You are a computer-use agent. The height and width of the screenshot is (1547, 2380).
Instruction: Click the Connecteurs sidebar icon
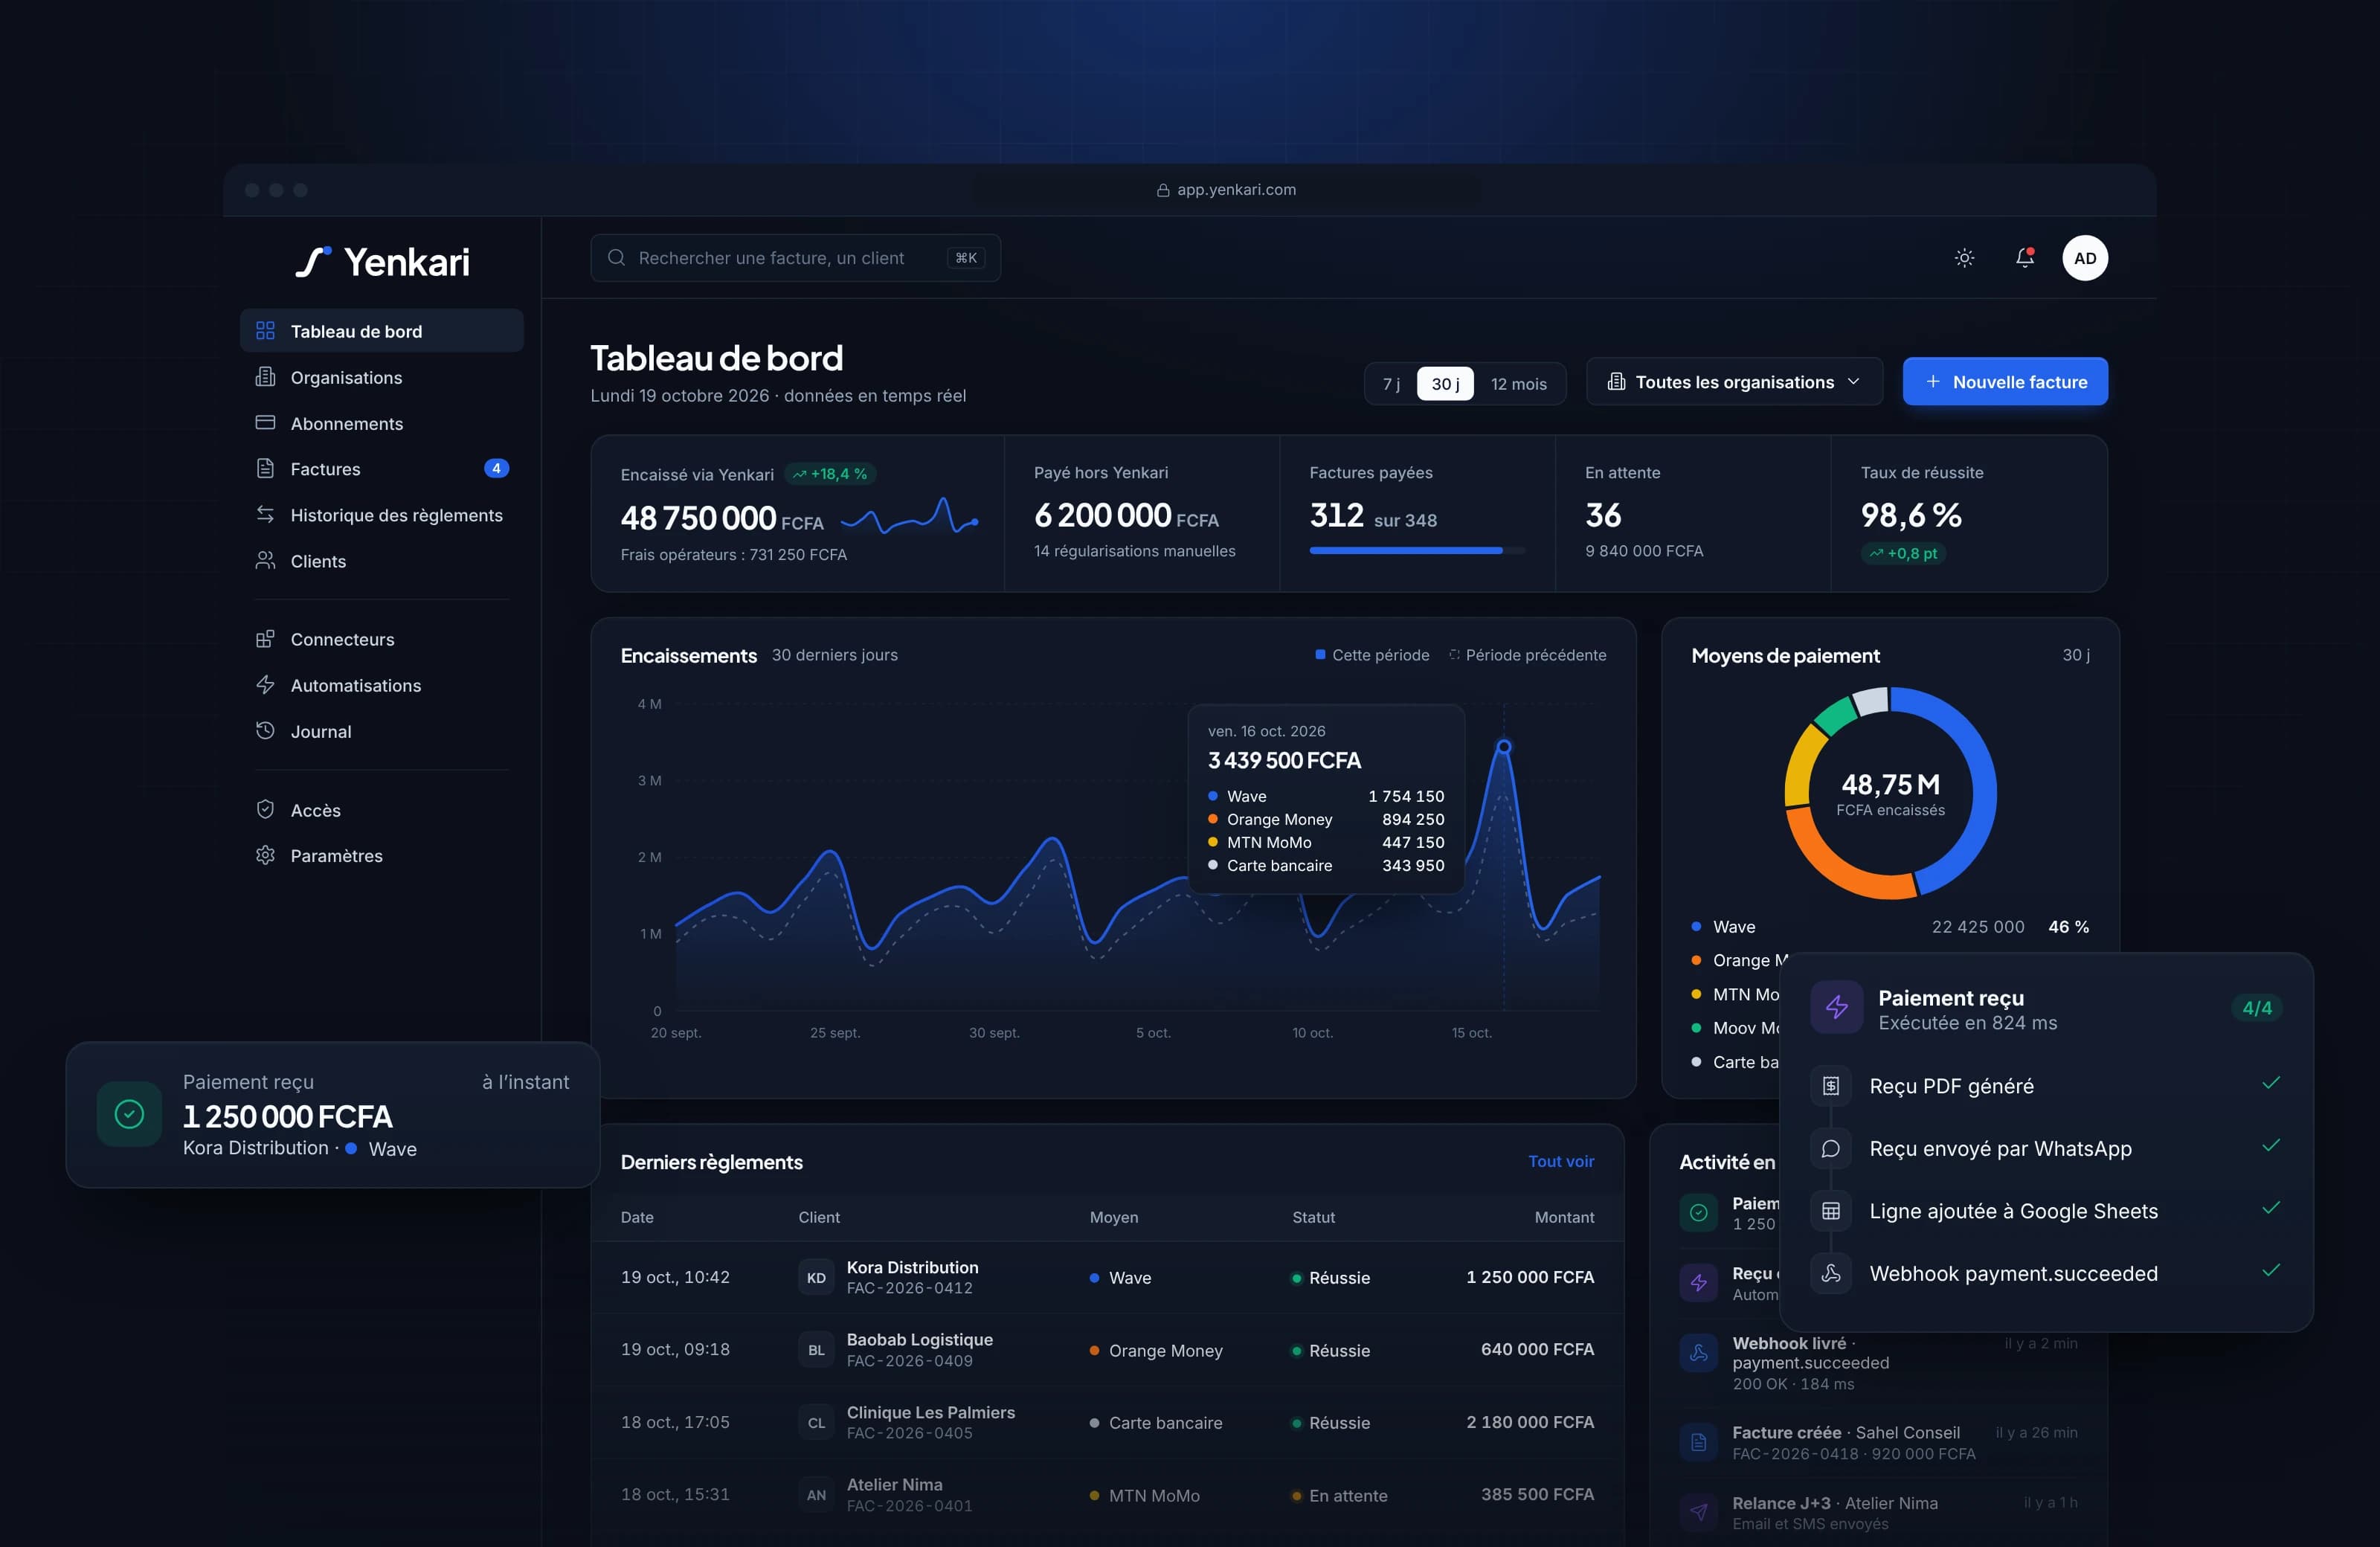265,639
